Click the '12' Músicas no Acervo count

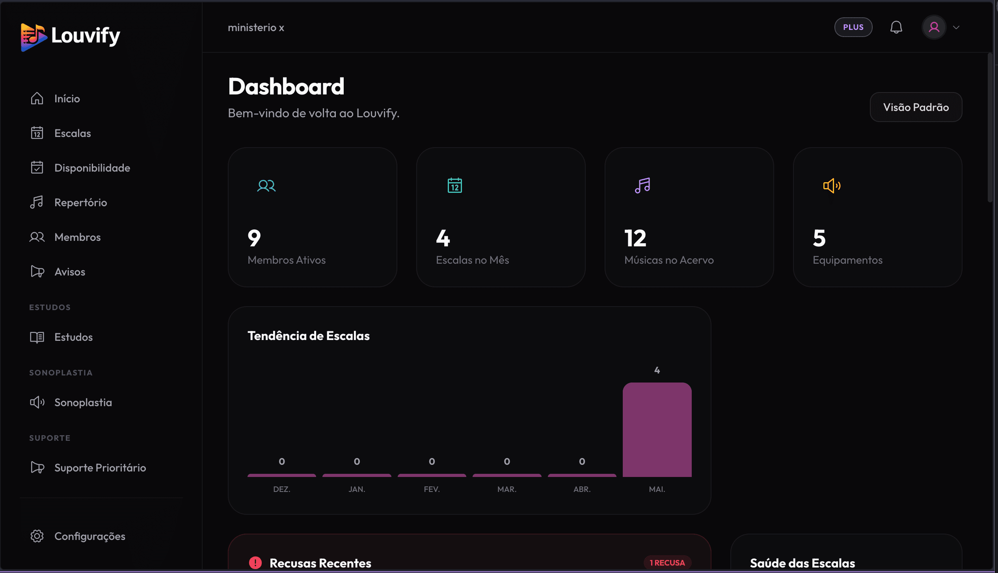tap(635, 238)
